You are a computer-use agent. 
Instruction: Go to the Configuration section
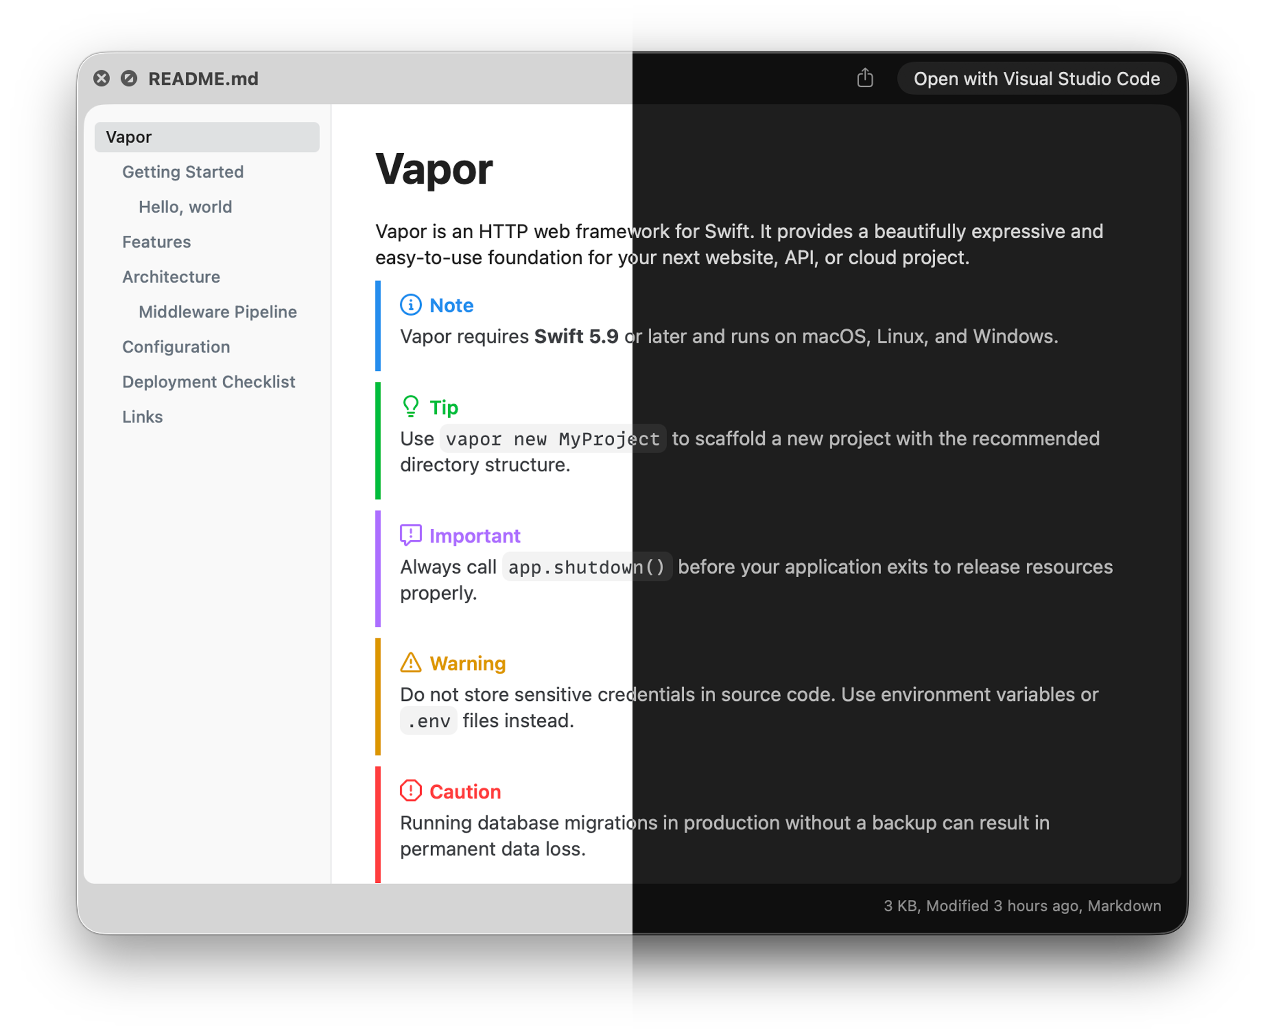pyautogui.click(x=176, y=347)
